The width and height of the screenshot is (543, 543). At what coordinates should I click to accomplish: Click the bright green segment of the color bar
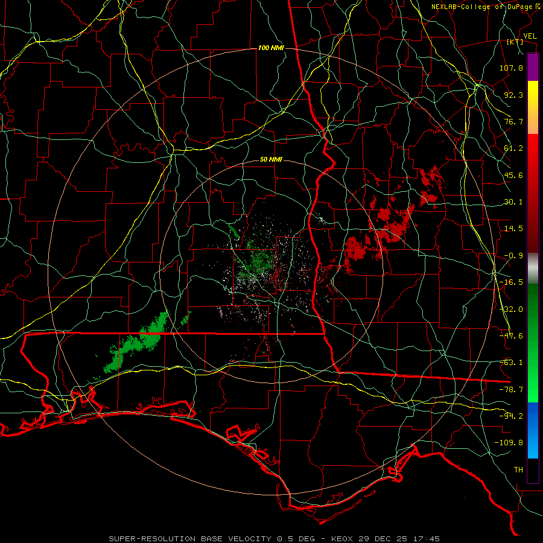533,343
